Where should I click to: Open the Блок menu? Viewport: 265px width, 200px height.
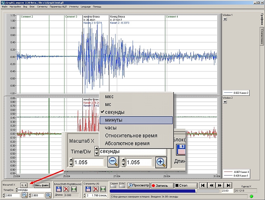[x=32, y=7]
